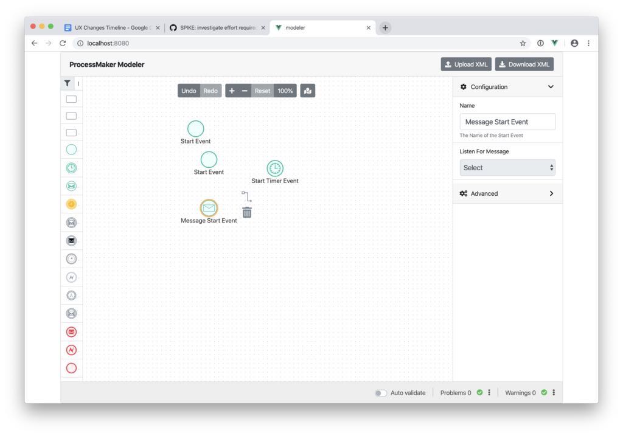Select the Start Timer Event tool in palette
Viewport: 623px width, 436px height.
71,168
